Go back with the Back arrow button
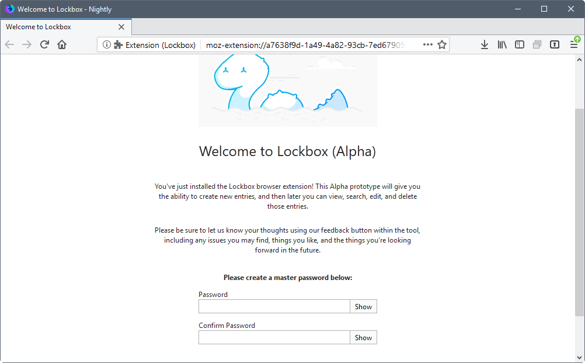The width and height of the screenshot is (585, 363). [x=9, y=45]
